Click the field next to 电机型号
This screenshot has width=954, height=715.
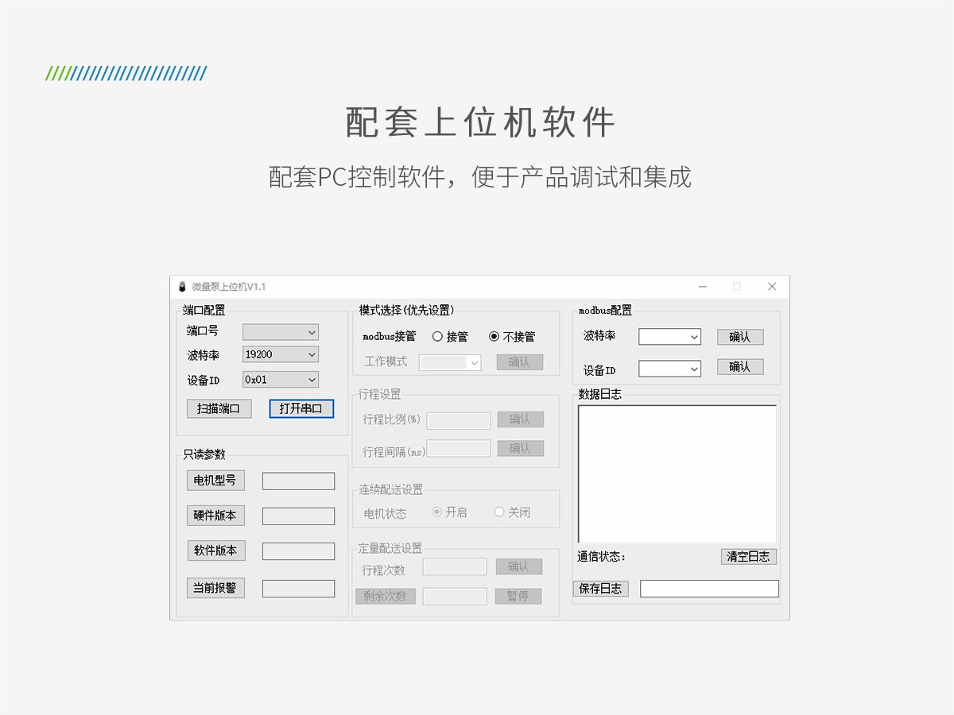click(299, 481)
